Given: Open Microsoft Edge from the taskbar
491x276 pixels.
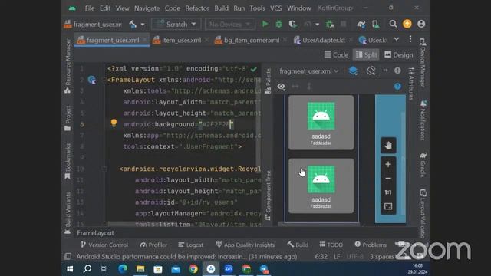Looking at the screenshot, I should coord(123,269).
